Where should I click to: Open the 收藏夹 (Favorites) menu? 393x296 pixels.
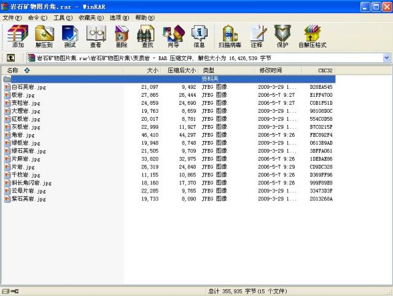click(x=91, y=18)
